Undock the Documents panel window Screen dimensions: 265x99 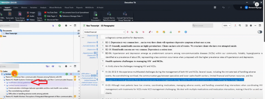coord(75,26)
